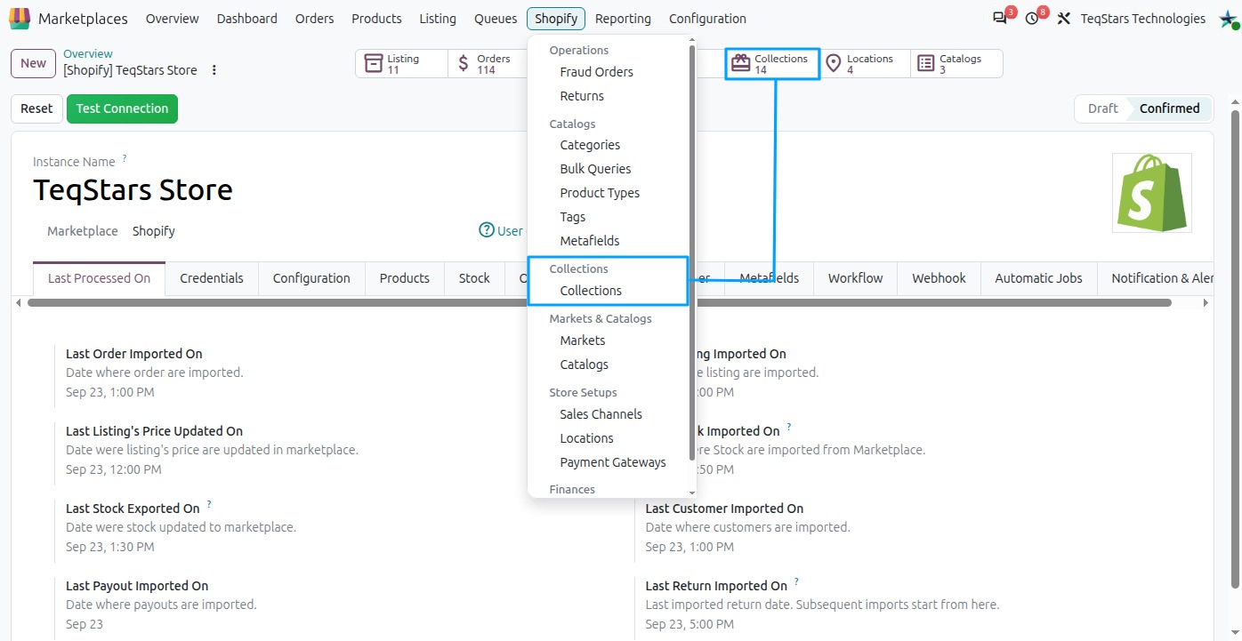Switch to the Webhook tab

tap(939, 278)
